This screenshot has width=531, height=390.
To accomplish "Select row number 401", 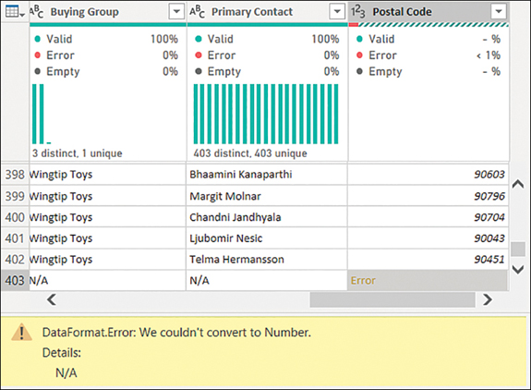I will 15,238.
